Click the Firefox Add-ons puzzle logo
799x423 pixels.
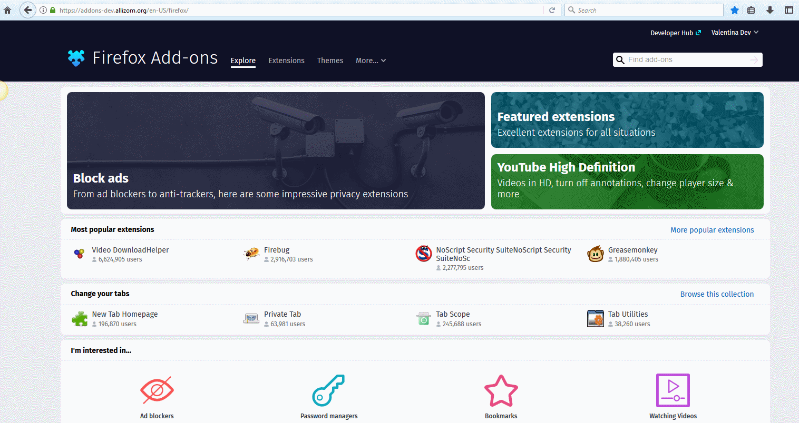click(x=76, y=58)
